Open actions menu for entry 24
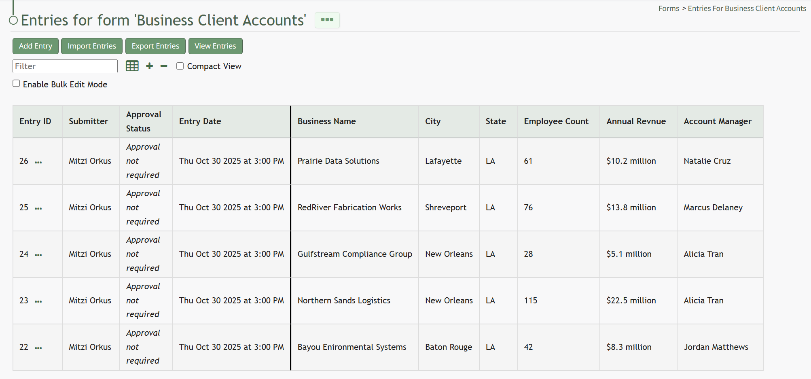Image resolution: width=811 pixels, height=379 pixels. [38, 255]
